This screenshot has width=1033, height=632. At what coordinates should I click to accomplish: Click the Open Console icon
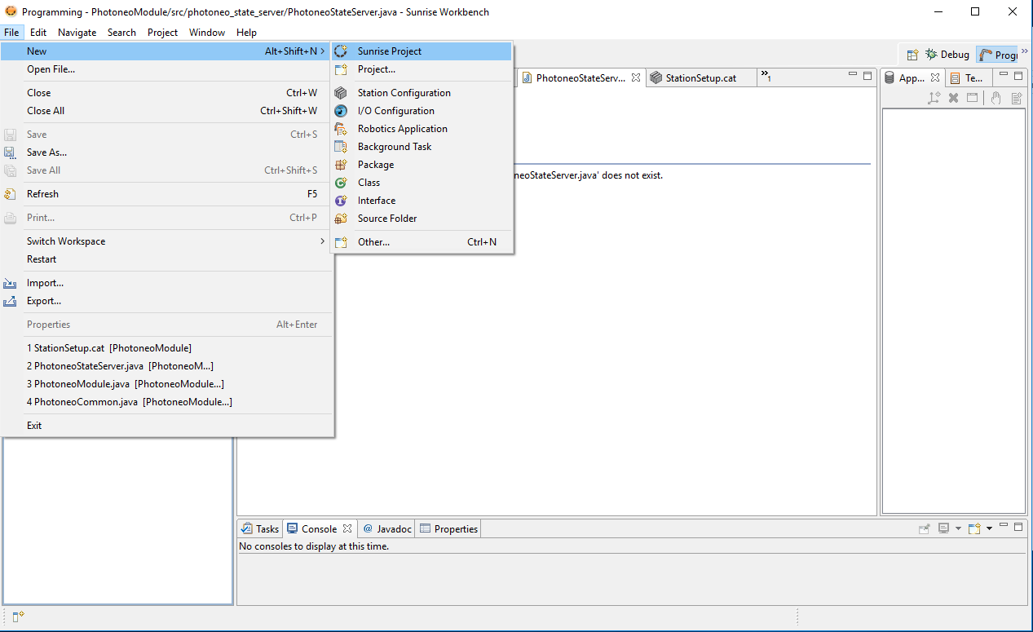974,528
